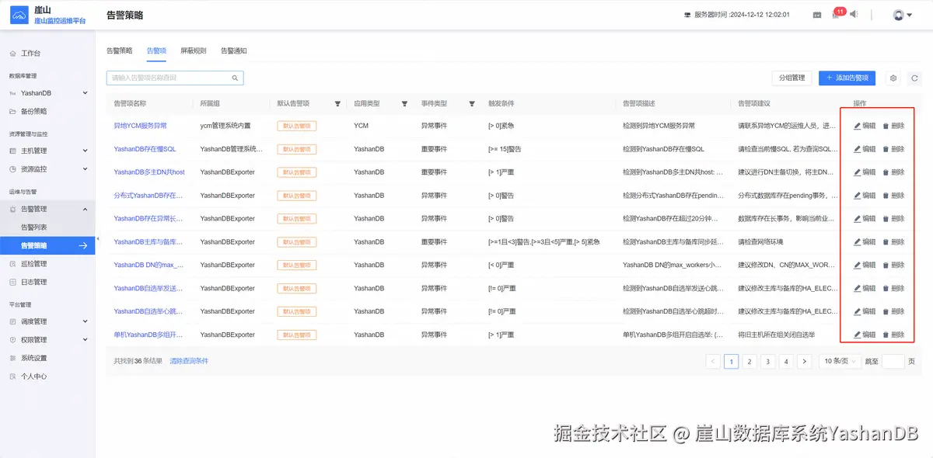This screenshot has height=458, width=933.
Task: Edit the YashanDB存在慢SQL alert item
Action: coord(864,149)
